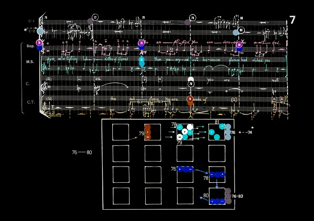Select the grid box with white and cyan dots

tap(185, 132)
